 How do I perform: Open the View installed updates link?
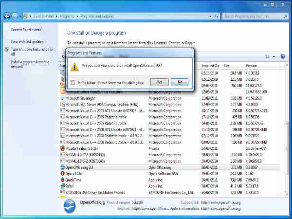coord(28,42)
